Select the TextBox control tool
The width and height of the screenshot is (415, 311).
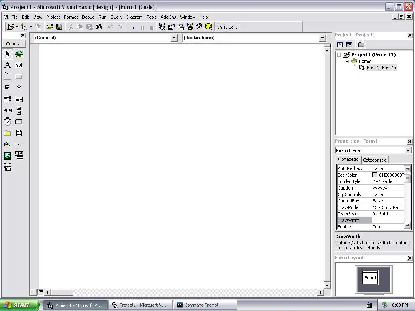19,65
